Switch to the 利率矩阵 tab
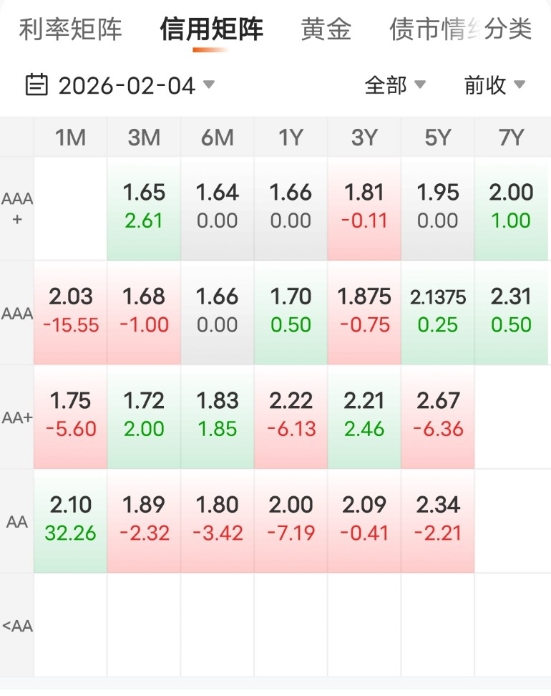The height and width of the screenshot is (696, 551). pos(70,29)
